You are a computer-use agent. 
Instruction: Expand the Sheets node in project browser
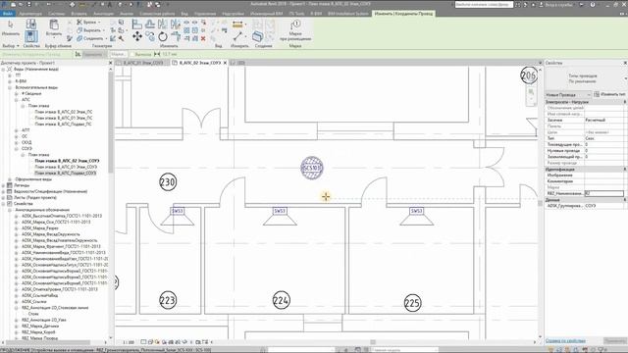click(x=4, y=198)
